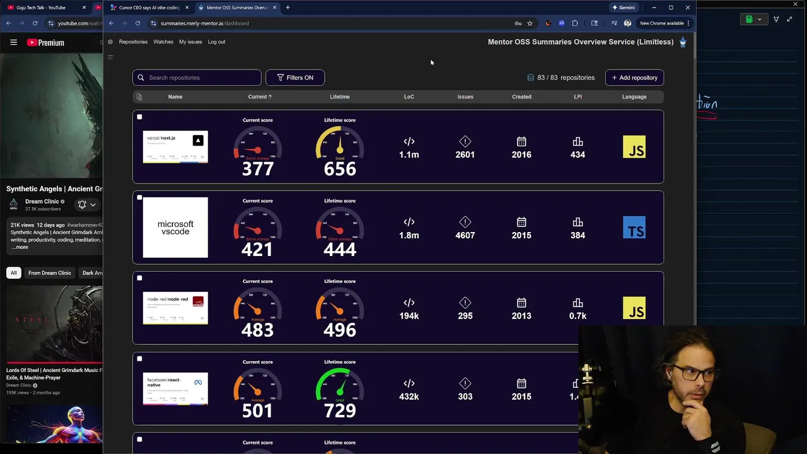Viewport: 807px width, 454px height.
Task: Click the database icon beside 83 / 83 repositories
Action: coord(531,78)
